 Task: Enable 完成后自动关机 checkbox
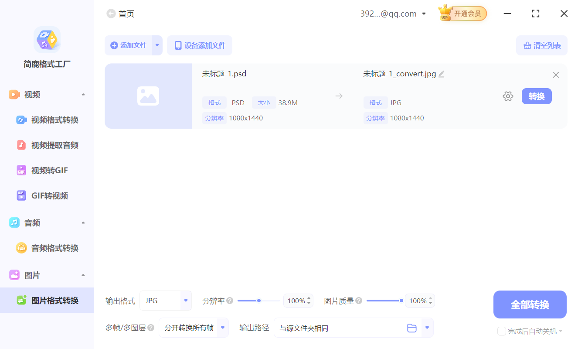pyautogui.click(x=501, y=331)
